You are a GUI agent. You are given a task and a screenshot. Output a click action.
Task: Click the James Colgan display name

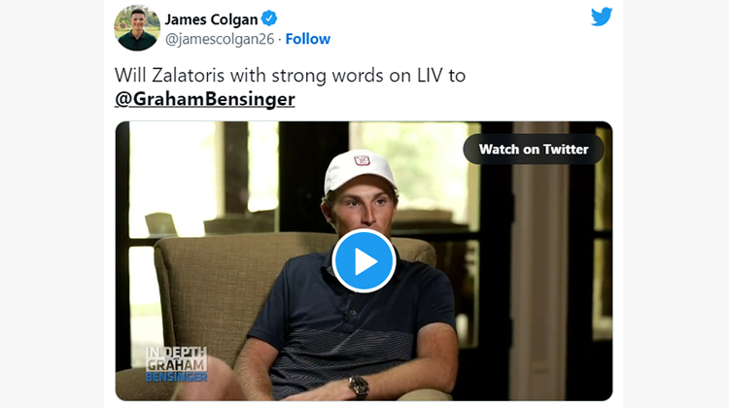pos(211,19)
